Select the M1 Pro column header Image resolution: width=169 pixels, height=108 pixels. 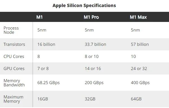[x=91, y=17]
